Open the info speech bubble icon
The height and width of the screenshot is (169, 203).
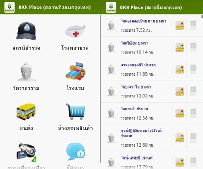coord(75,151)
